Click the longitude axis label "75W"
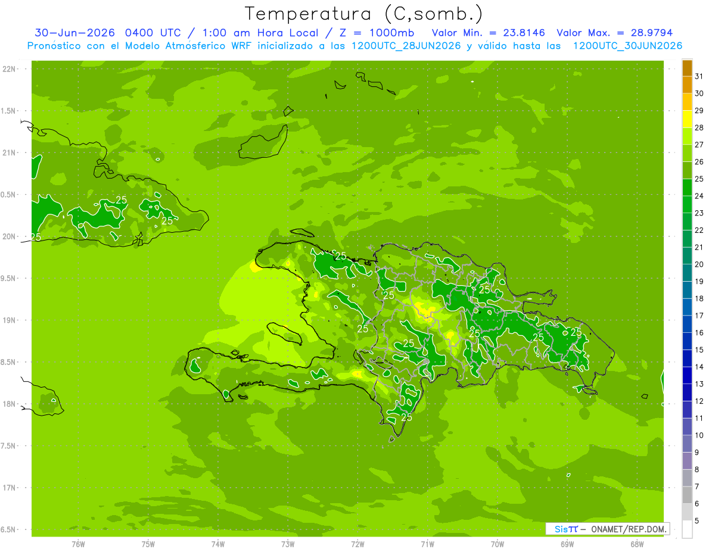 [x=148, y=544]
